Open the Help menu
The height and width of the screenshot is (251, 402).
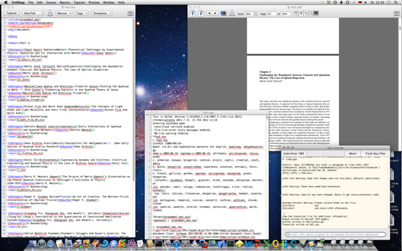(x=121, y=2)
